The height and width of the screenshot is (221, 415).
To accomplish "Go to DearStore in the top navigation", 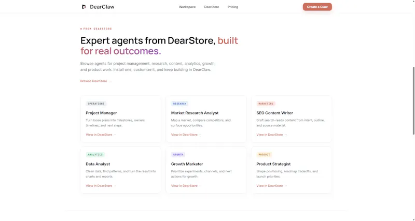I will (212, 7).
